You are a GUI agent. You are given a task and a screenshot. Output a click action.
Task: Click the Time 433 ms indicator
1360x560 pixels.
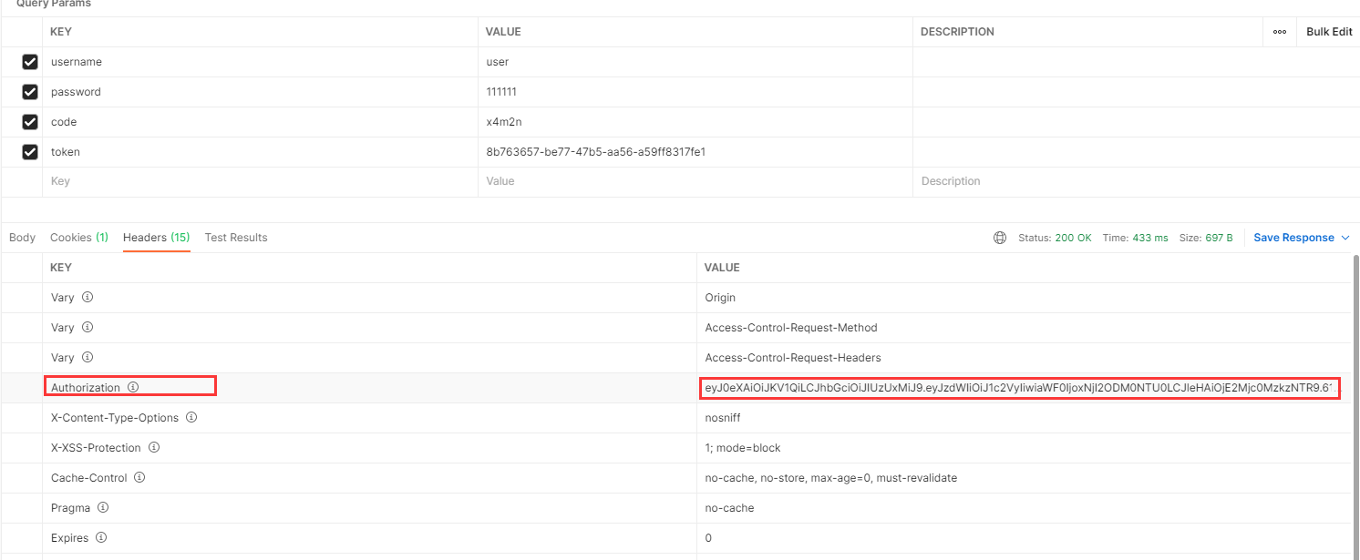pyautogui.click(x=1135, y=238)
